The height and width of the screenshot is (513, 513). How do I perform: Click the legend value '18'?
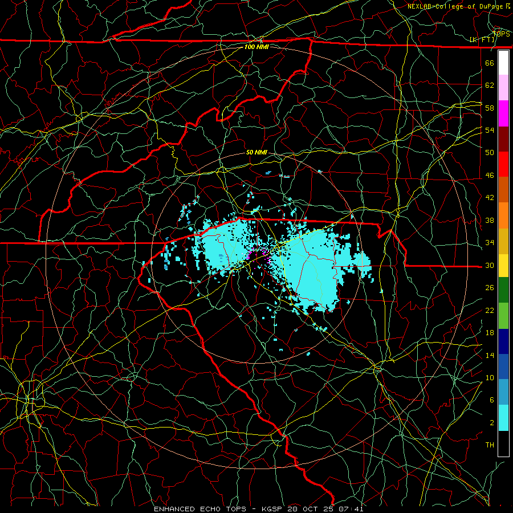pos(490,333)
